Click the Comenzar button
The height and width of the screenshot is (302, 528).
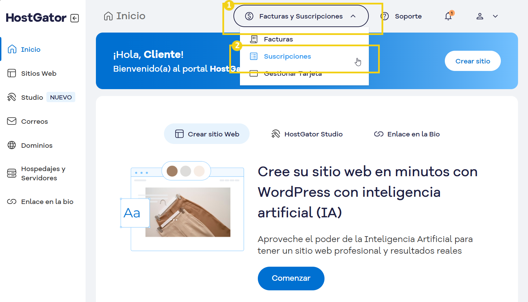click(291, 278)
